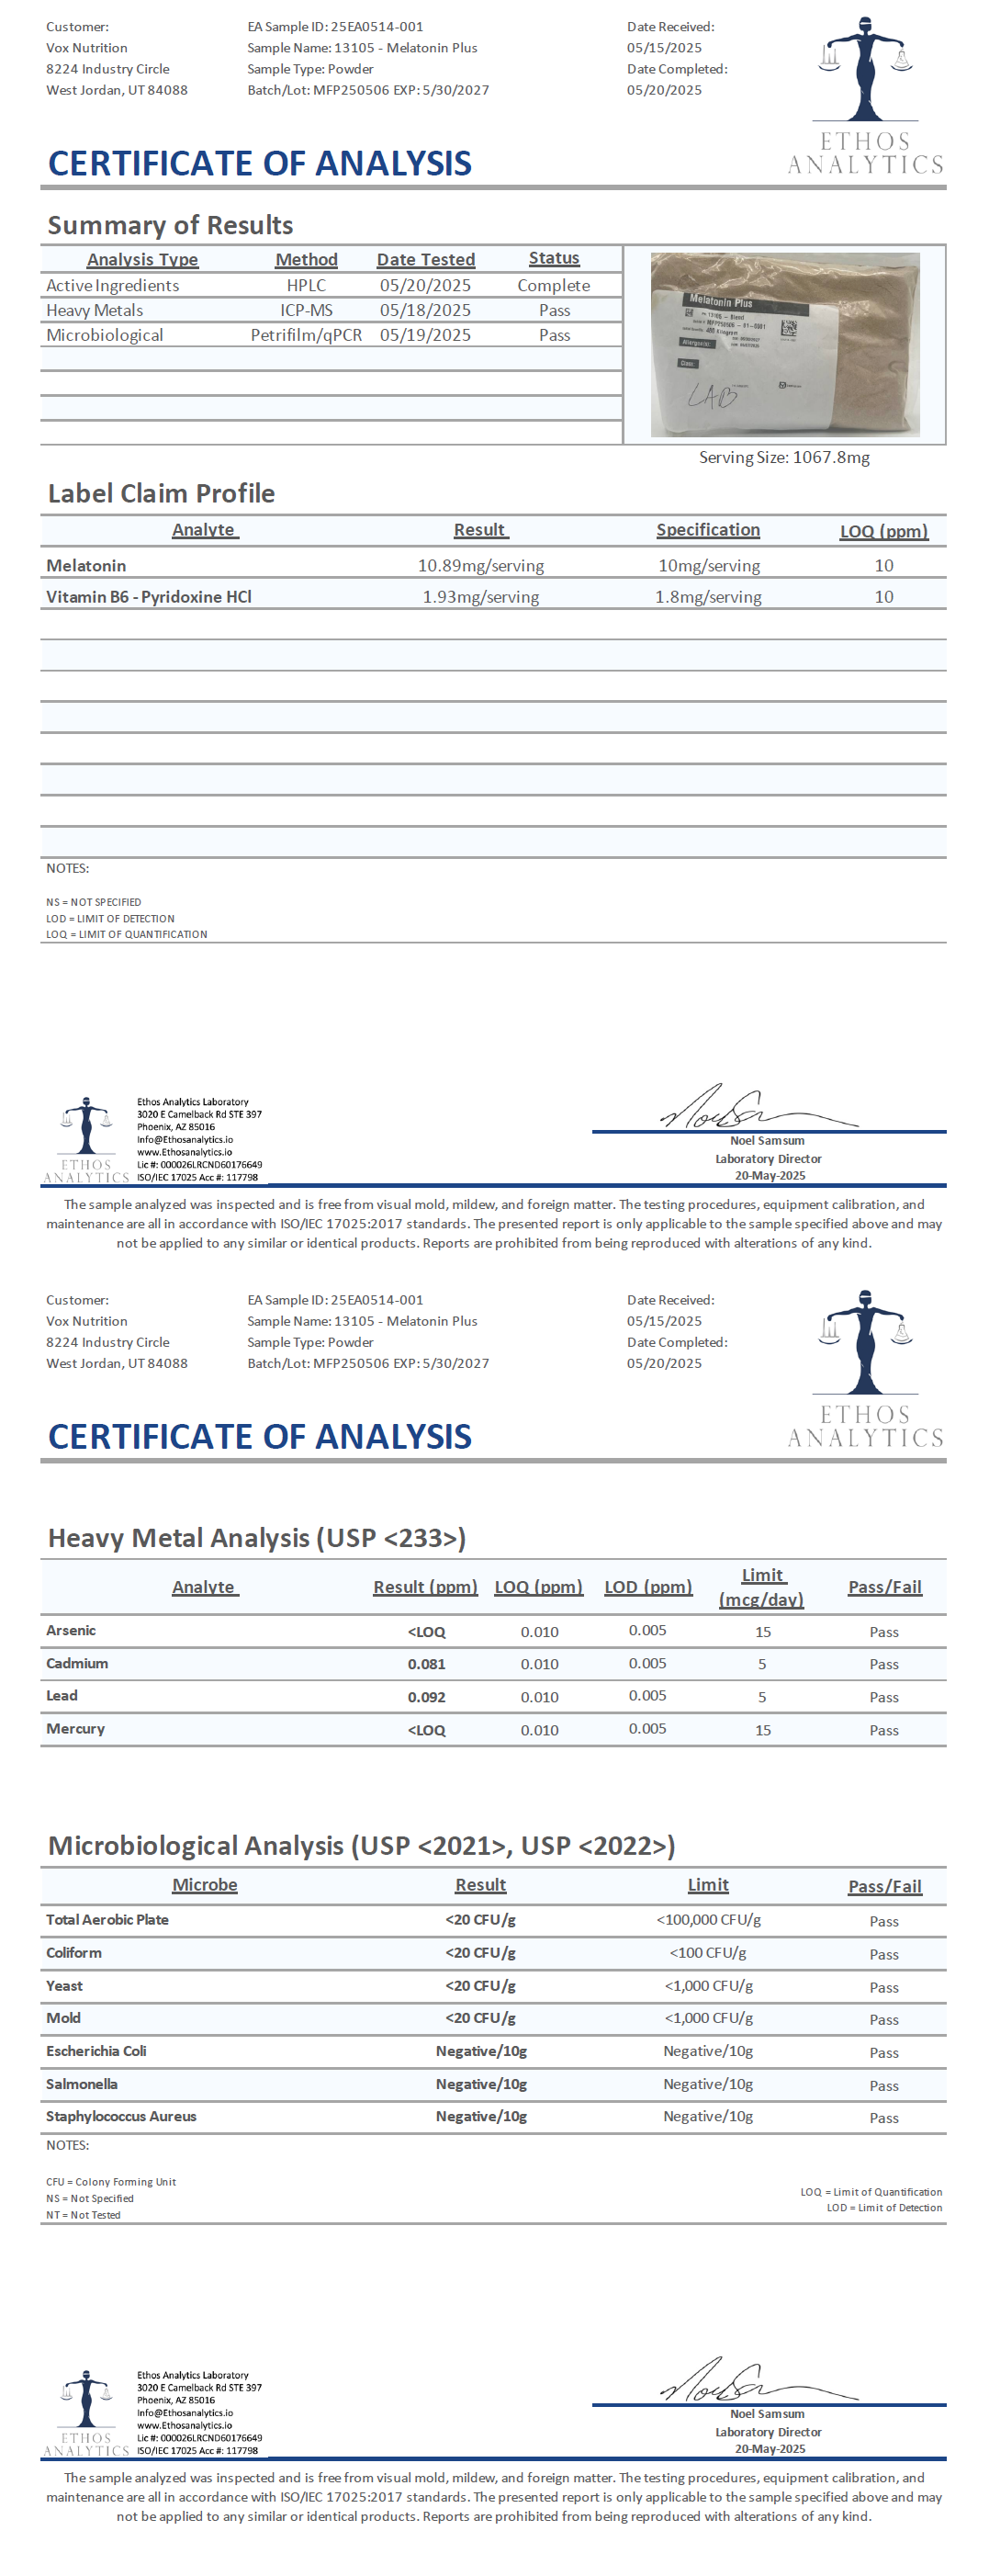Select the Staphylococcus Aureus row label
This screenshot has height=2576, width=989.
coord(121,2116)
